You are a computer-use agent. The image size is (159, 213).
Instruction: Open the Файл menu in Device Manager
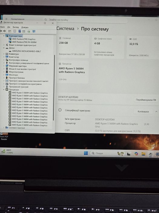[x=2, y=27]
